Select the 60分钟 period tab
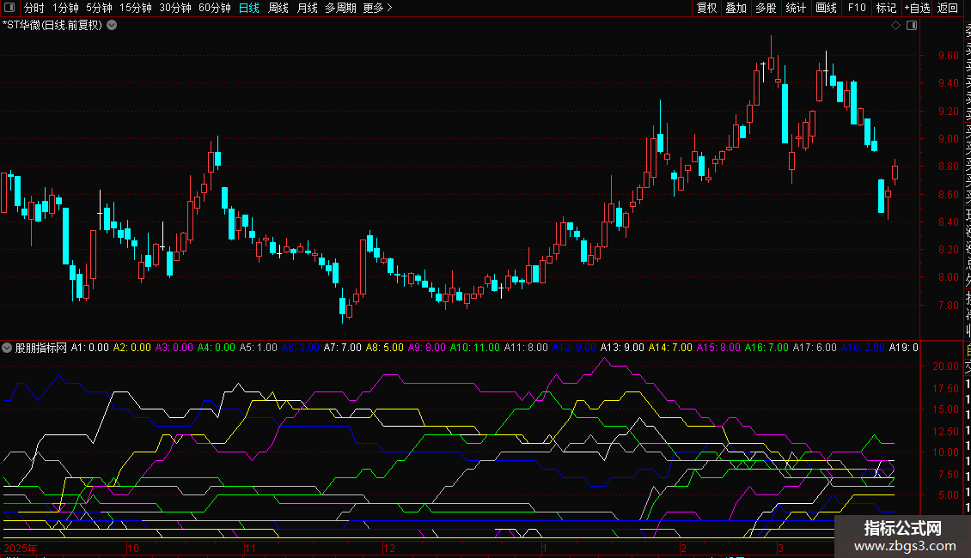 tap(214, 9)
